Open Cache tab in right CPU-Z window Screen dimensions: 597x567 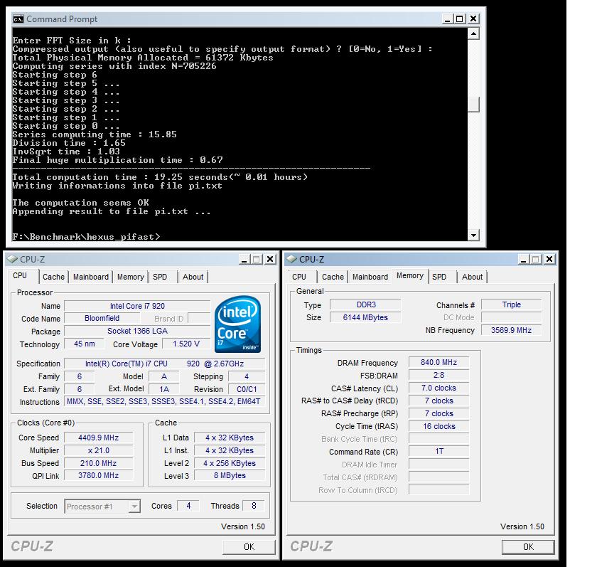(x=333, y=277)
